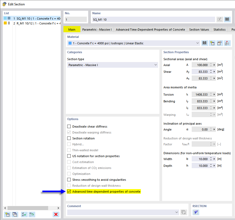Image resolution: width=235 pixels, height=220 pixels.
Task: Click the yellow color swatch of section 2
Action: tap(5, 23)
